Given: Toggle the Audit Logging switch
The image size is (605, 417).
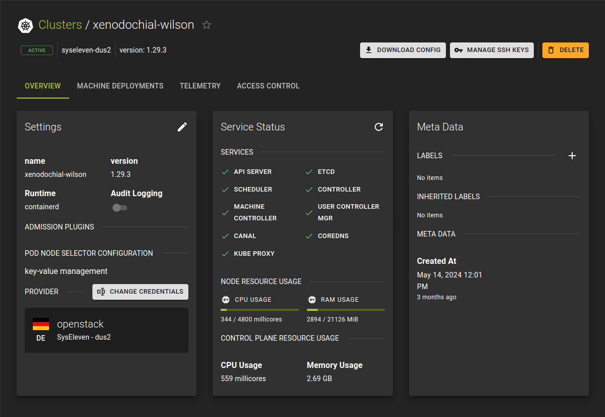Looking at the screenshot, I should click(x=120, y=208).
